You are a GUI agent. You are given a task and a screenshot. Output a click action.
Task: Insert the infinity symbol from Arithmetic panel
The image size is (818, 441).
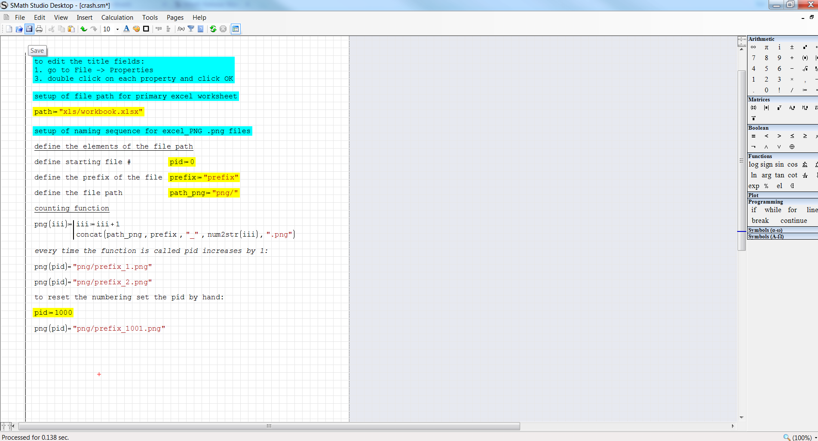(753, 47)
